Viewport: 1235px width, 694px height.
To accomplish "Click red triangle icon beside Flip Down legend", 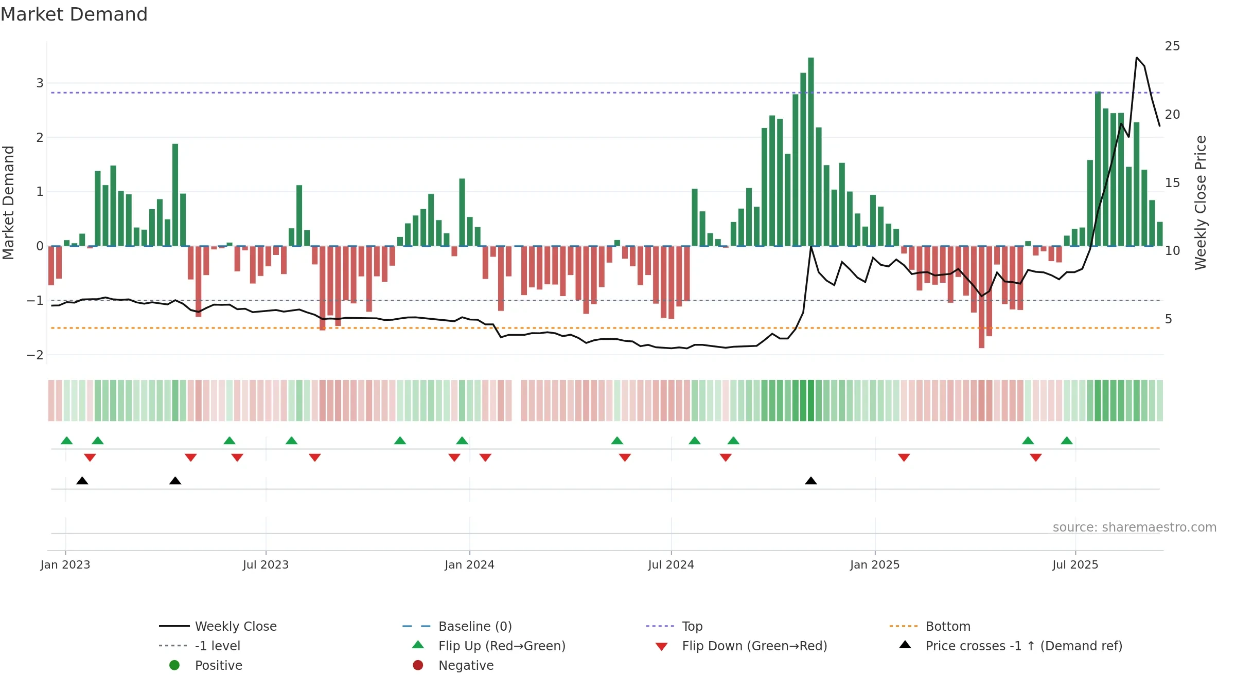I will coord(662,647).
